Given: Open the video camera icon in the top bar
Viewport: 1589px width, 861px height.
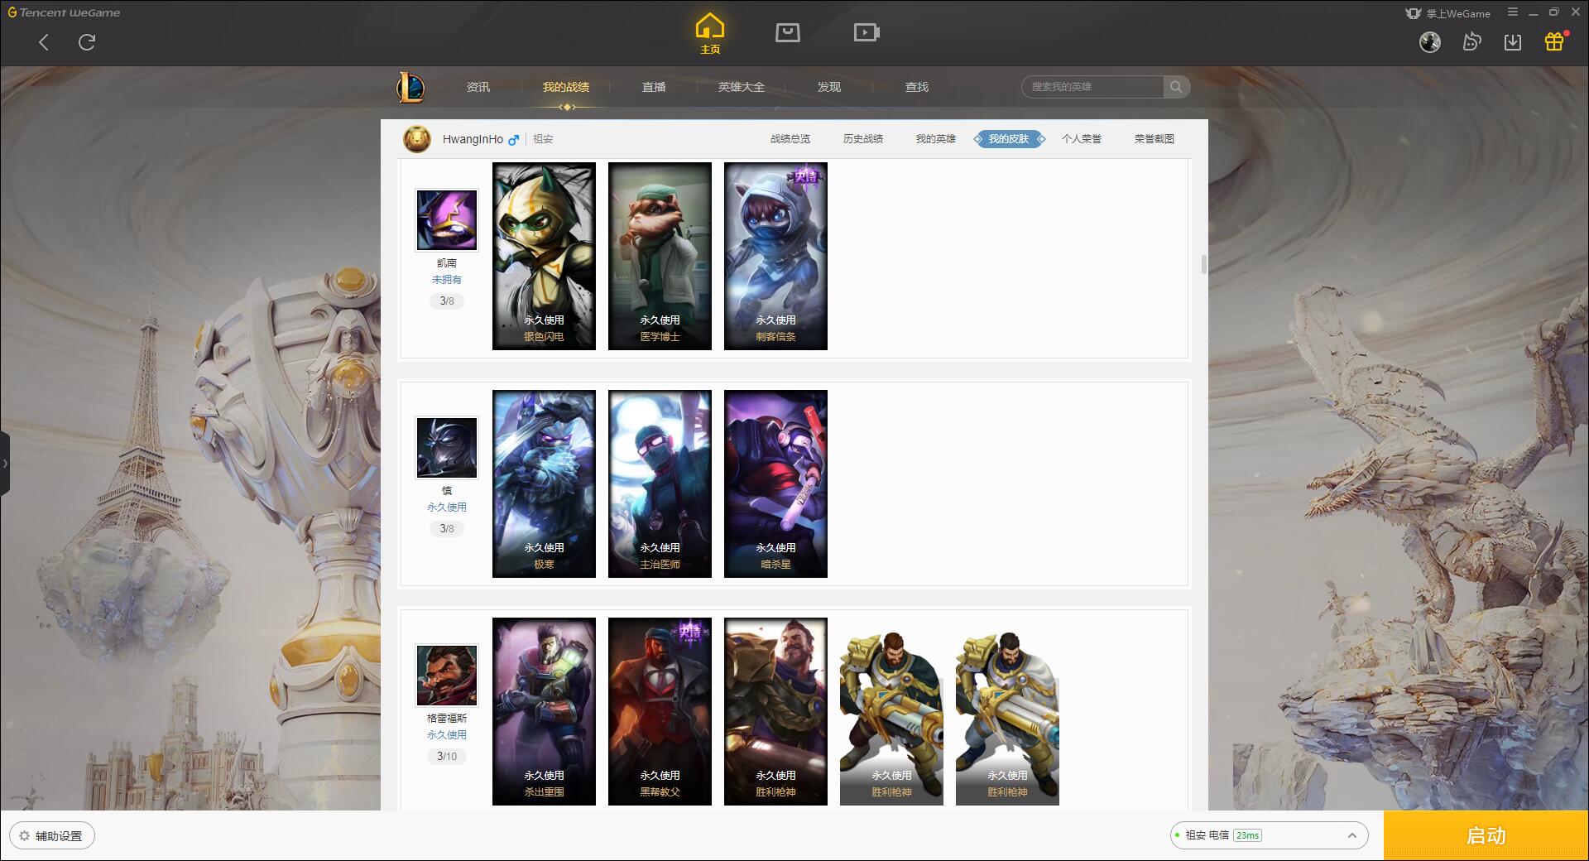Looking at the screenshot, I should [867, 32].
